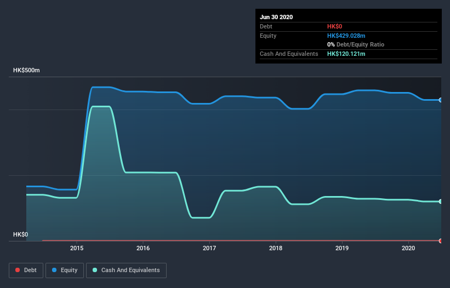The image size is (450, 288).
Task: Select the 2020 x-axis label
Action: pos(408,248)
